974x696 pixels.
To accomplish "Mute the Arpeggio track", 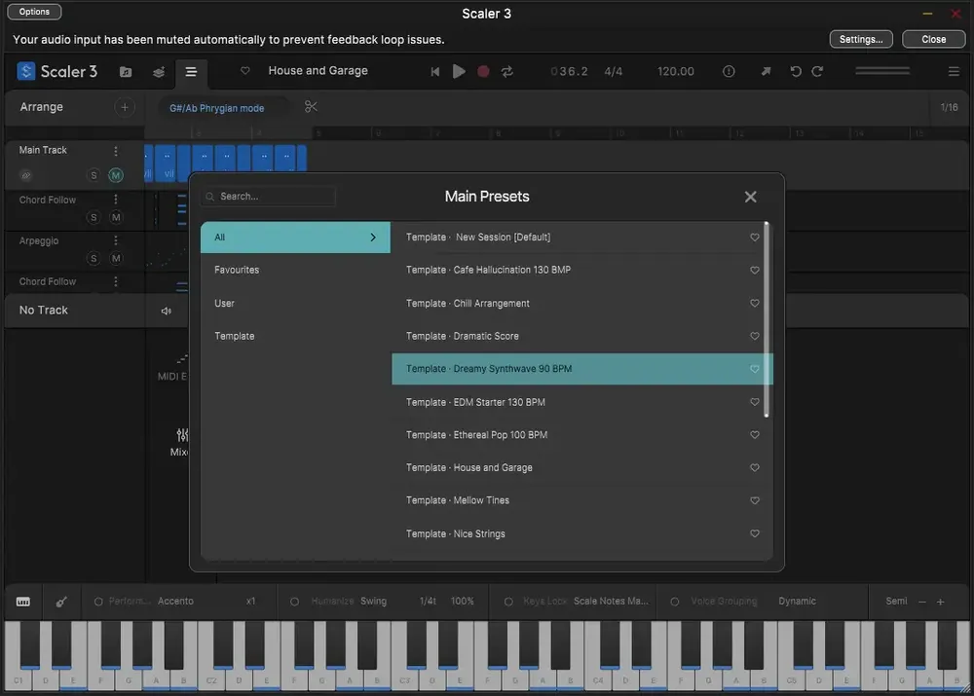I will tap(116, 258).
